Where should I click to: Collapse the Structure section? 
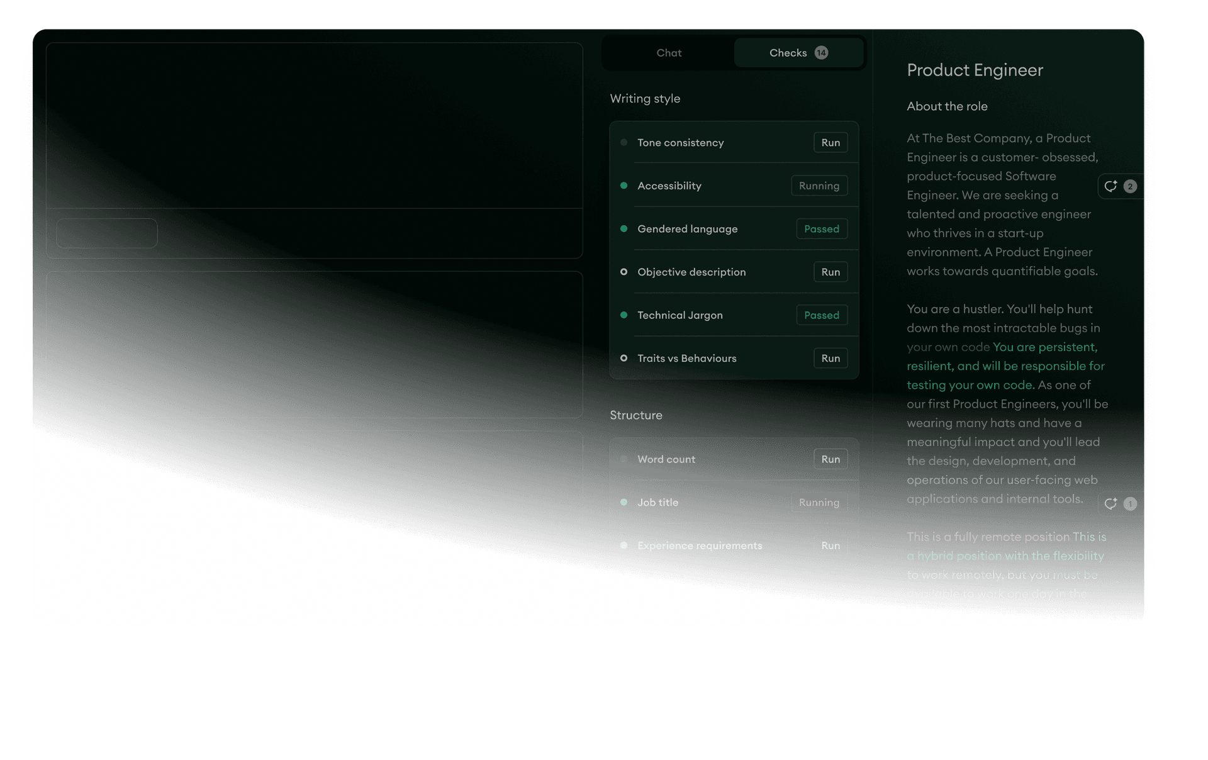(635, 415)
